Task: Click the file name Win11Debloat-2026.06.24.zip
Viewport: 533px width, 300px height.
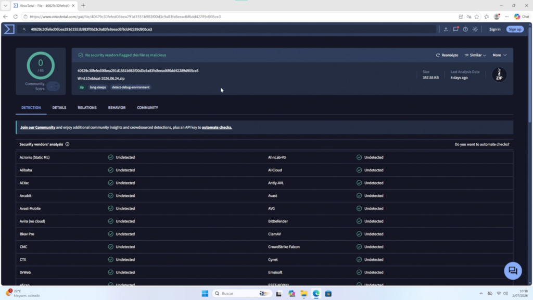Action: click(101, 78)
